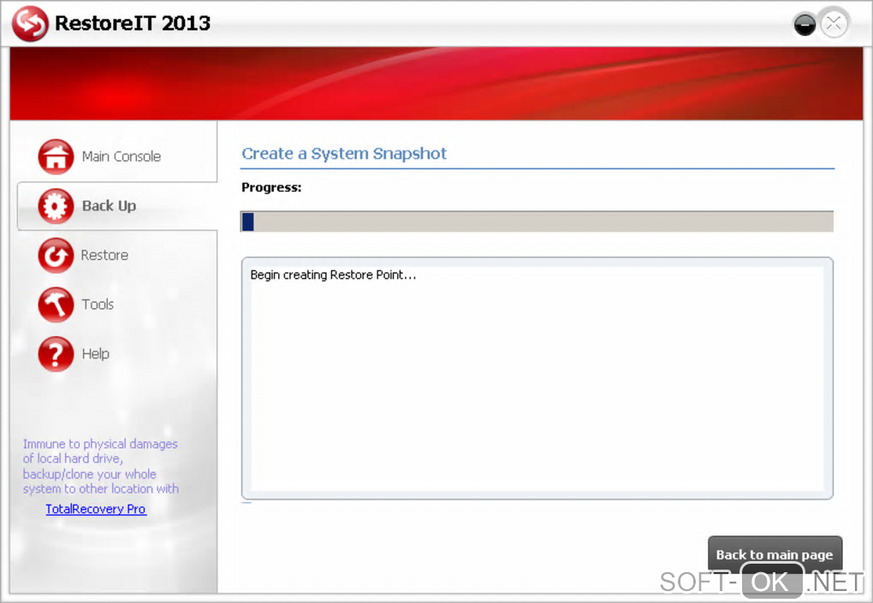Click the Restore circular arrow icon

[56, 256]
